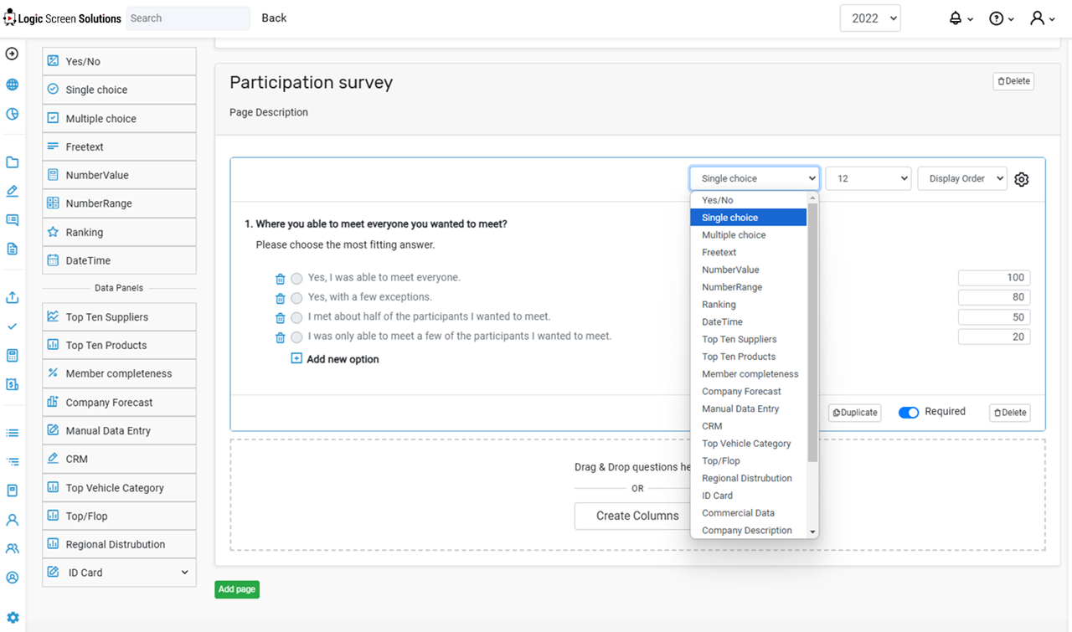The image size is (1072, 632).
Task: Click the dropdown list scrollbar down arrow
Action: tap(812, 532)
